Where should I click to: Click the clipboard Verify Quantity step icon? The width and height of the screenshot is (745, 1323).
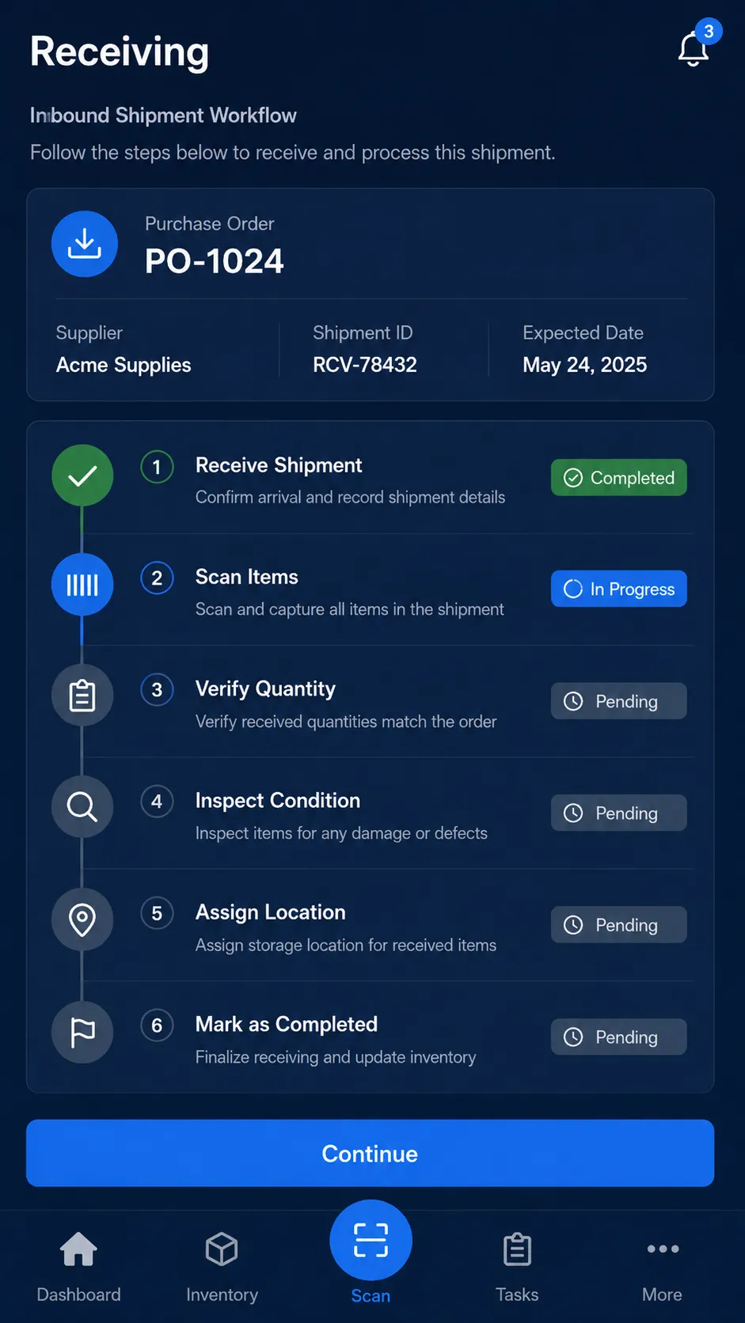[82, 696]
